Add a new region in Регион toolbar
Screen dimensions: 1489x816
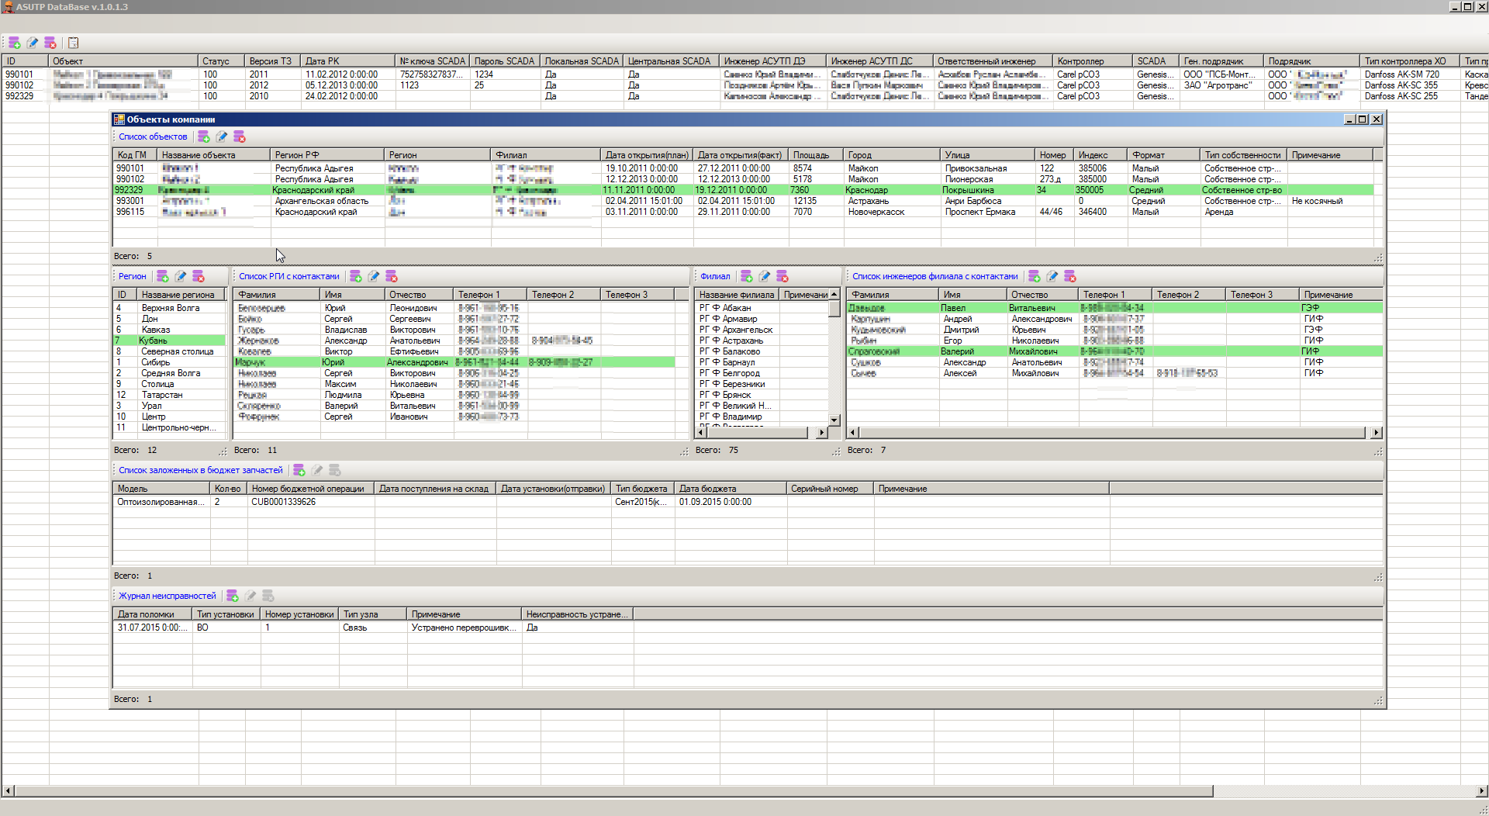163,276
